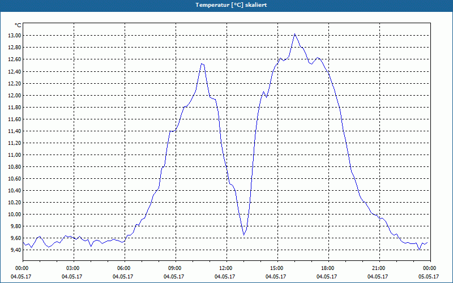Click the 10,60 y-axis value
This screenshot has width=453, height=283.
tap(15, 178)
